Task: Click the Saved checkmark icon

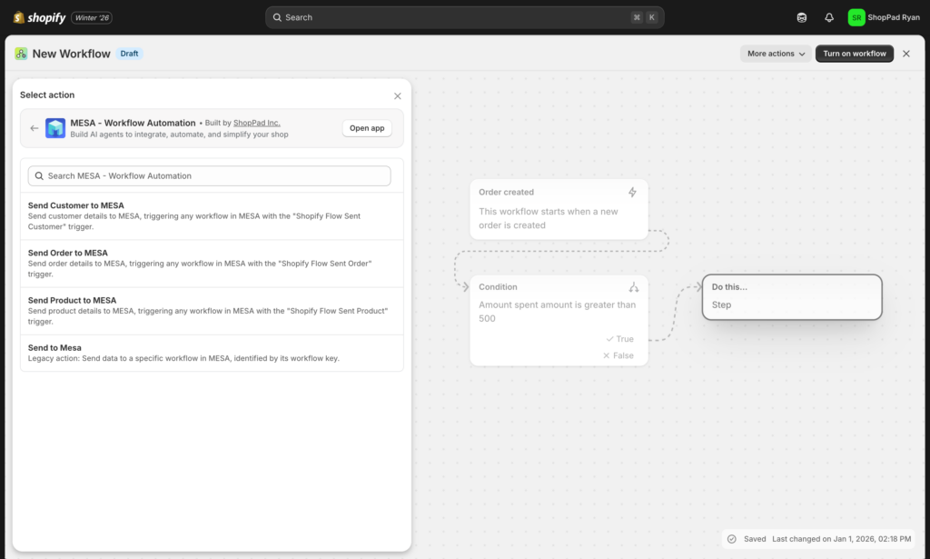Action: (x=732, y=539)
